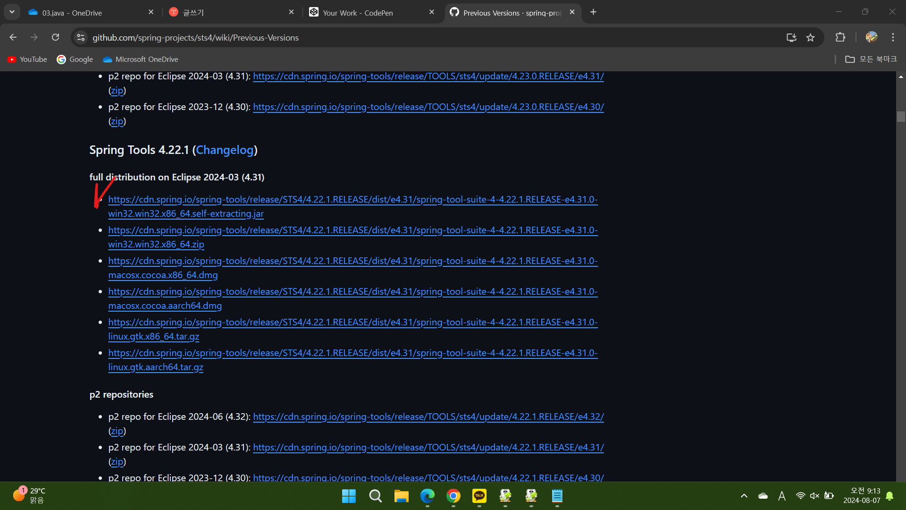Screen dimensions: 906x510
Task: Go back with the back arrow
Action: click(x=13, y=37)
